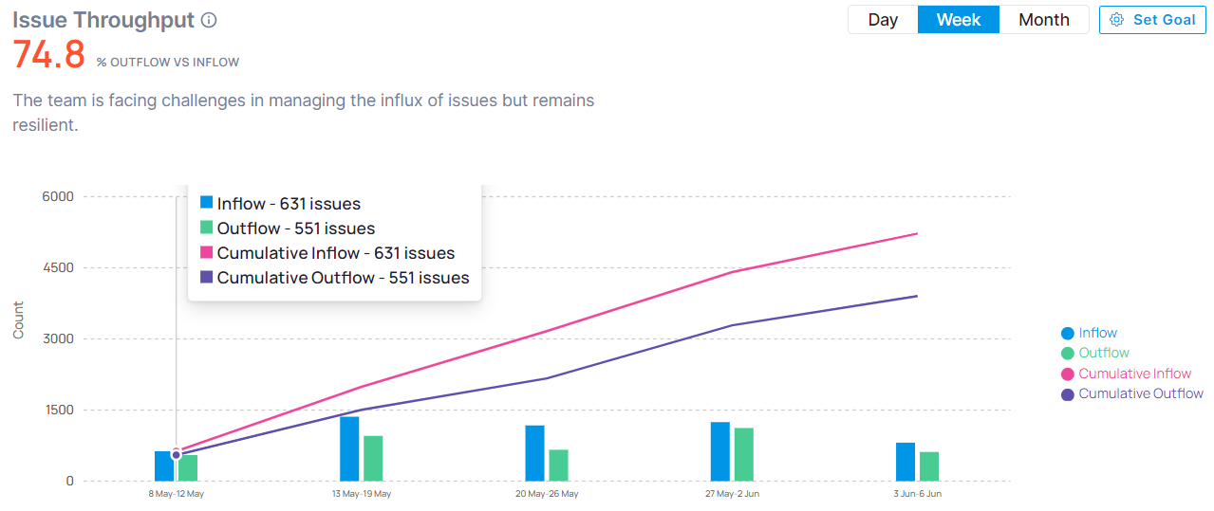Screen dimensions: 1214x511
Task: Switch to the Month view
Action: [1044, 20]
